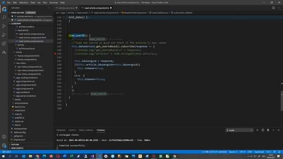This screenshot has width=283, height=159.
Task: Click errors and warnings count in status bar
Action: [7, 152]
